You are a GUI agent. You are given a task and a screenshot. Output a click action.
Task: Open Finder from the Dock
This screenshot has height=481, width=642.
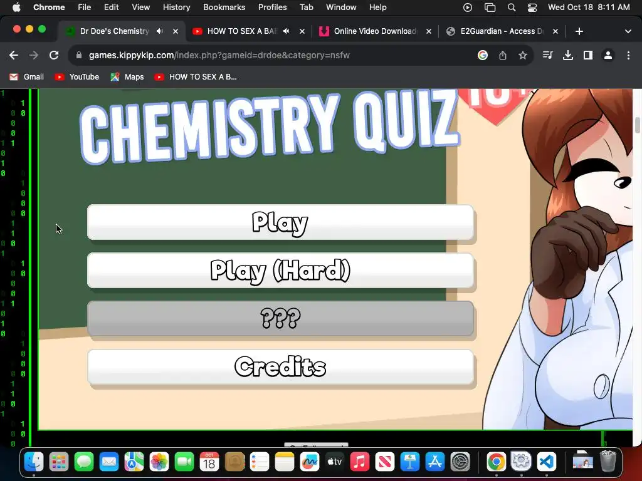click(x=34, y=462)
